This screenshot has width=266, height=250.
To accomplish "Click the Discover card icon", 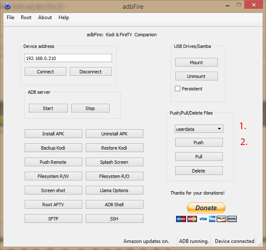I will click(x=221, y=219).
